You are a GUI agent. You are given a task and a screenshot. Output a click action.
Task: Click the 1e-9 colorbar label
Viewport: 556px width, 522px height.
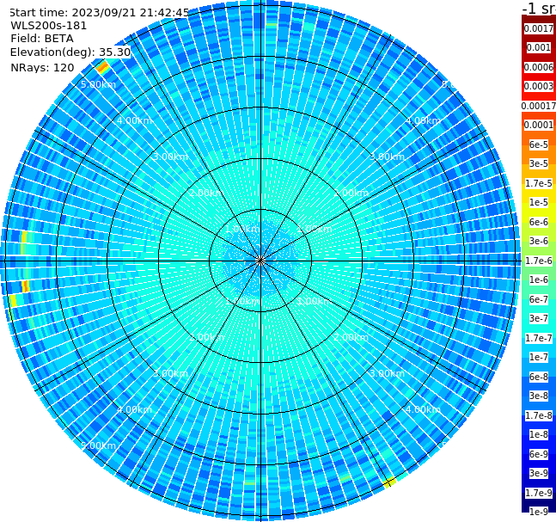tap(539, 512)
